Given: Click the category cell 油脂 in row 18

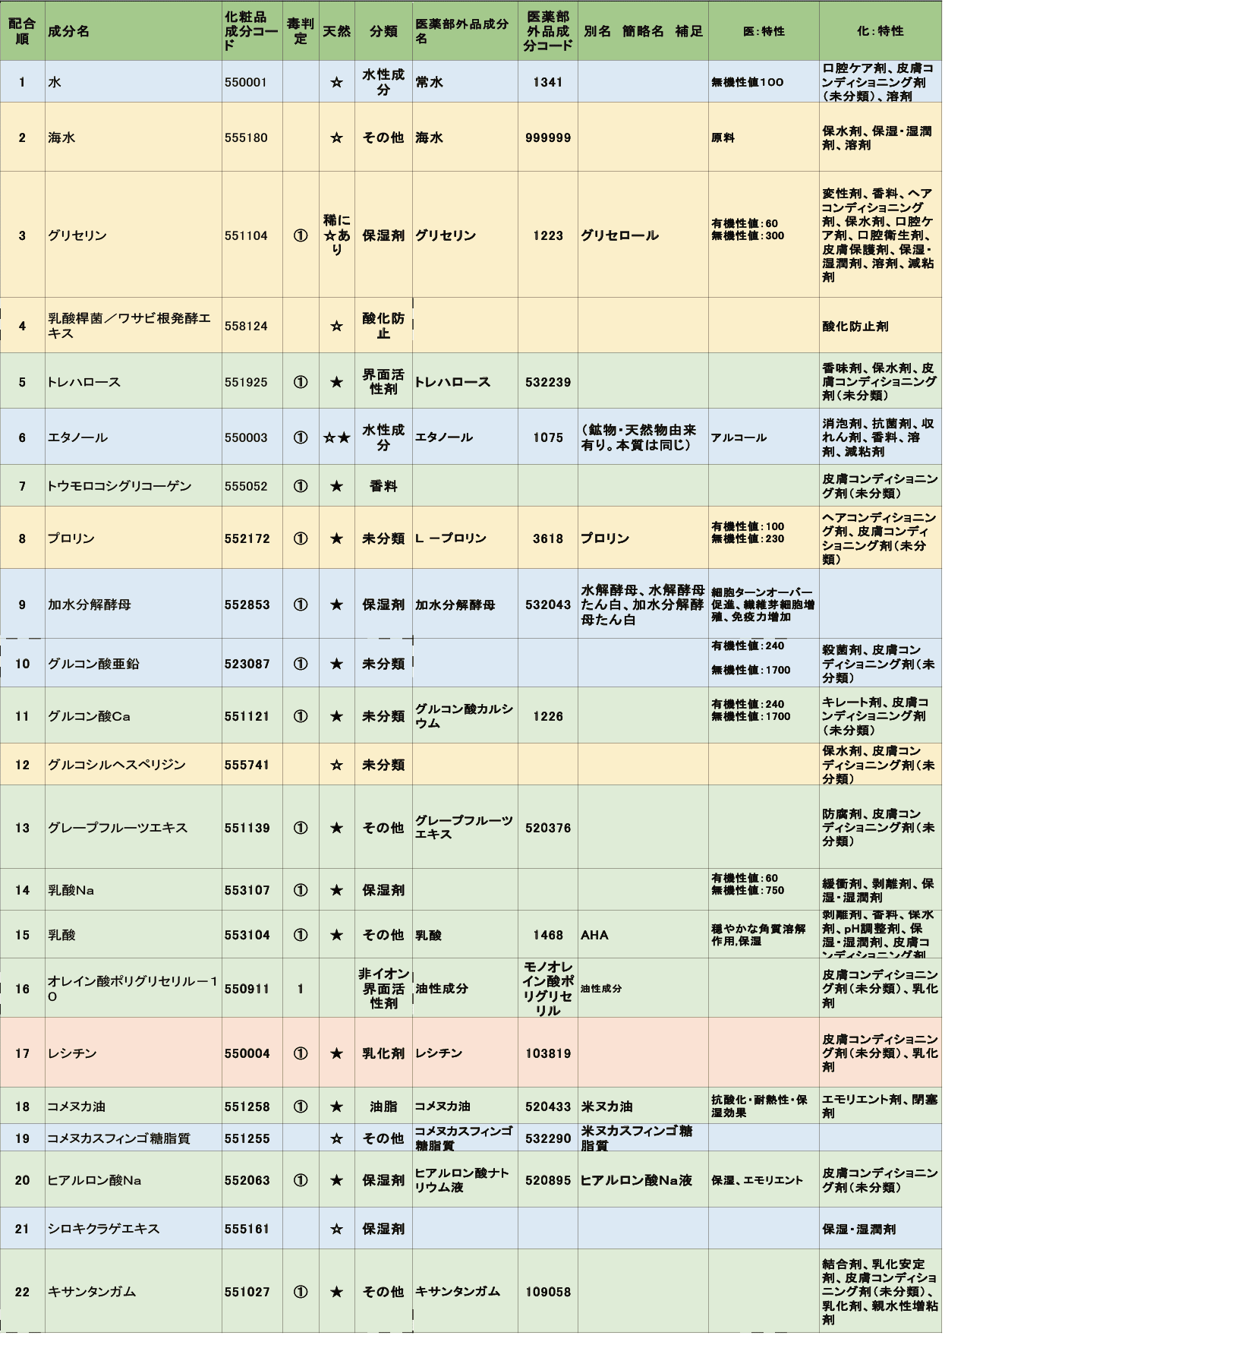Looking at the screenshot, I should click(x=383, y=1106).
